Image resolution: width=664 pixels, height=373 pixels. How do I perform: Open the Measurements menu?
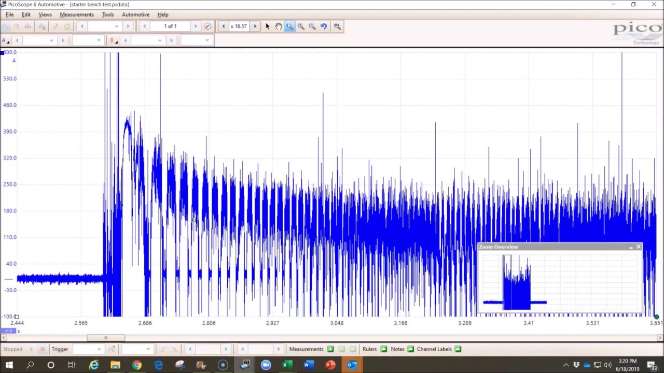(77, 15)
